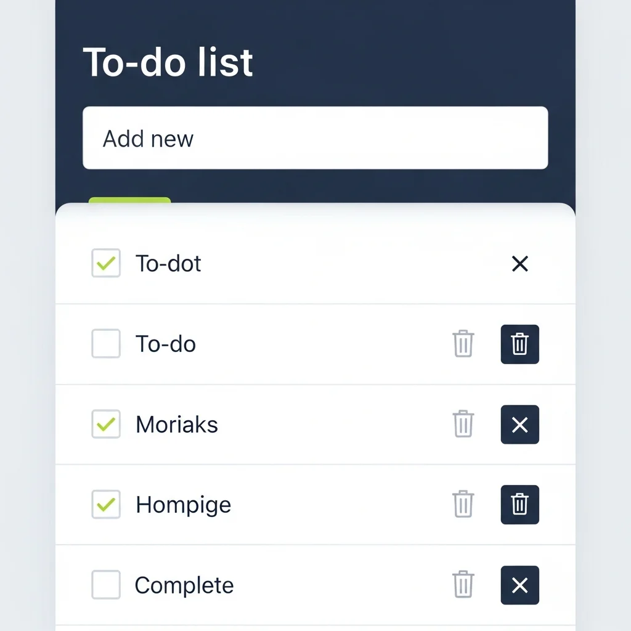Click the gray trash icon beside "To-do"
Viewport: 631px width, 631px height.
point(463,344)
